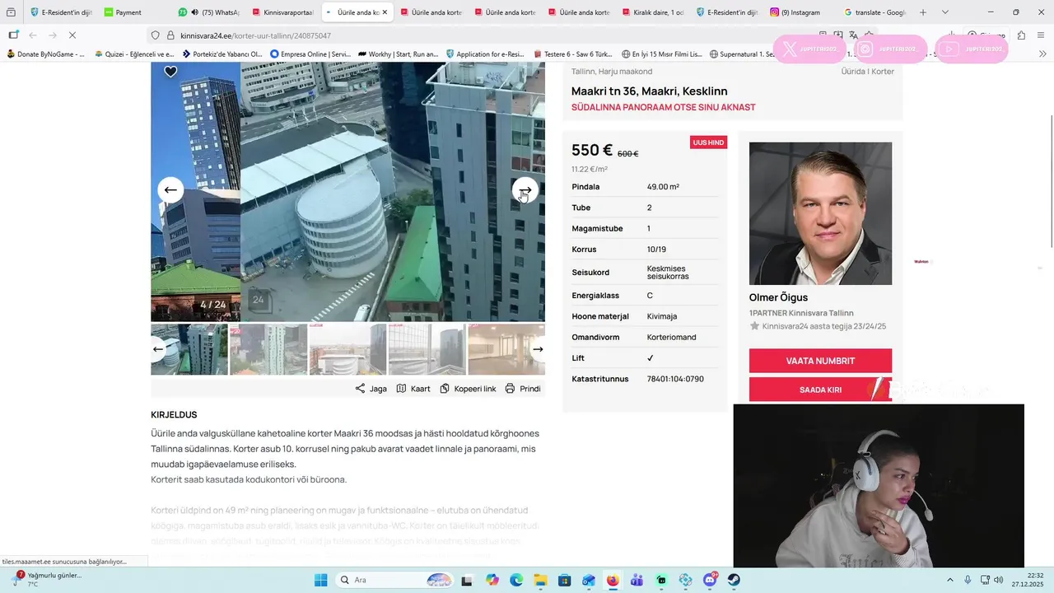The height and width of the screenshot is (593, 1054).
Task: Open 1PARTNER Kinnisvara Tallinn agency link
Action: [x=801, y=313]
